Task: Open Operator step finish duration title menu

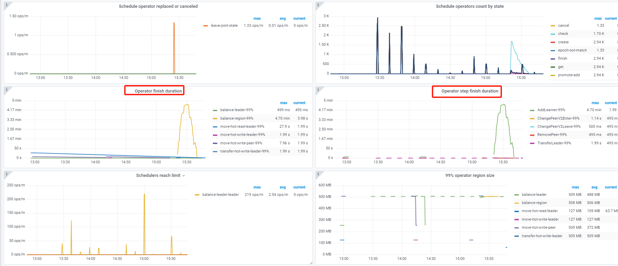Action: [x=469, y=91]
